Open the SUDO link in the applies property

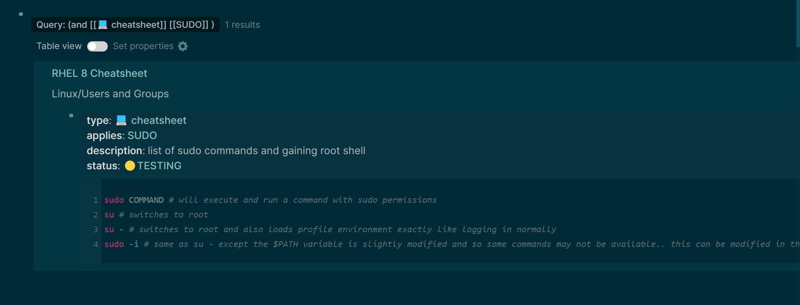pos(142,135)
